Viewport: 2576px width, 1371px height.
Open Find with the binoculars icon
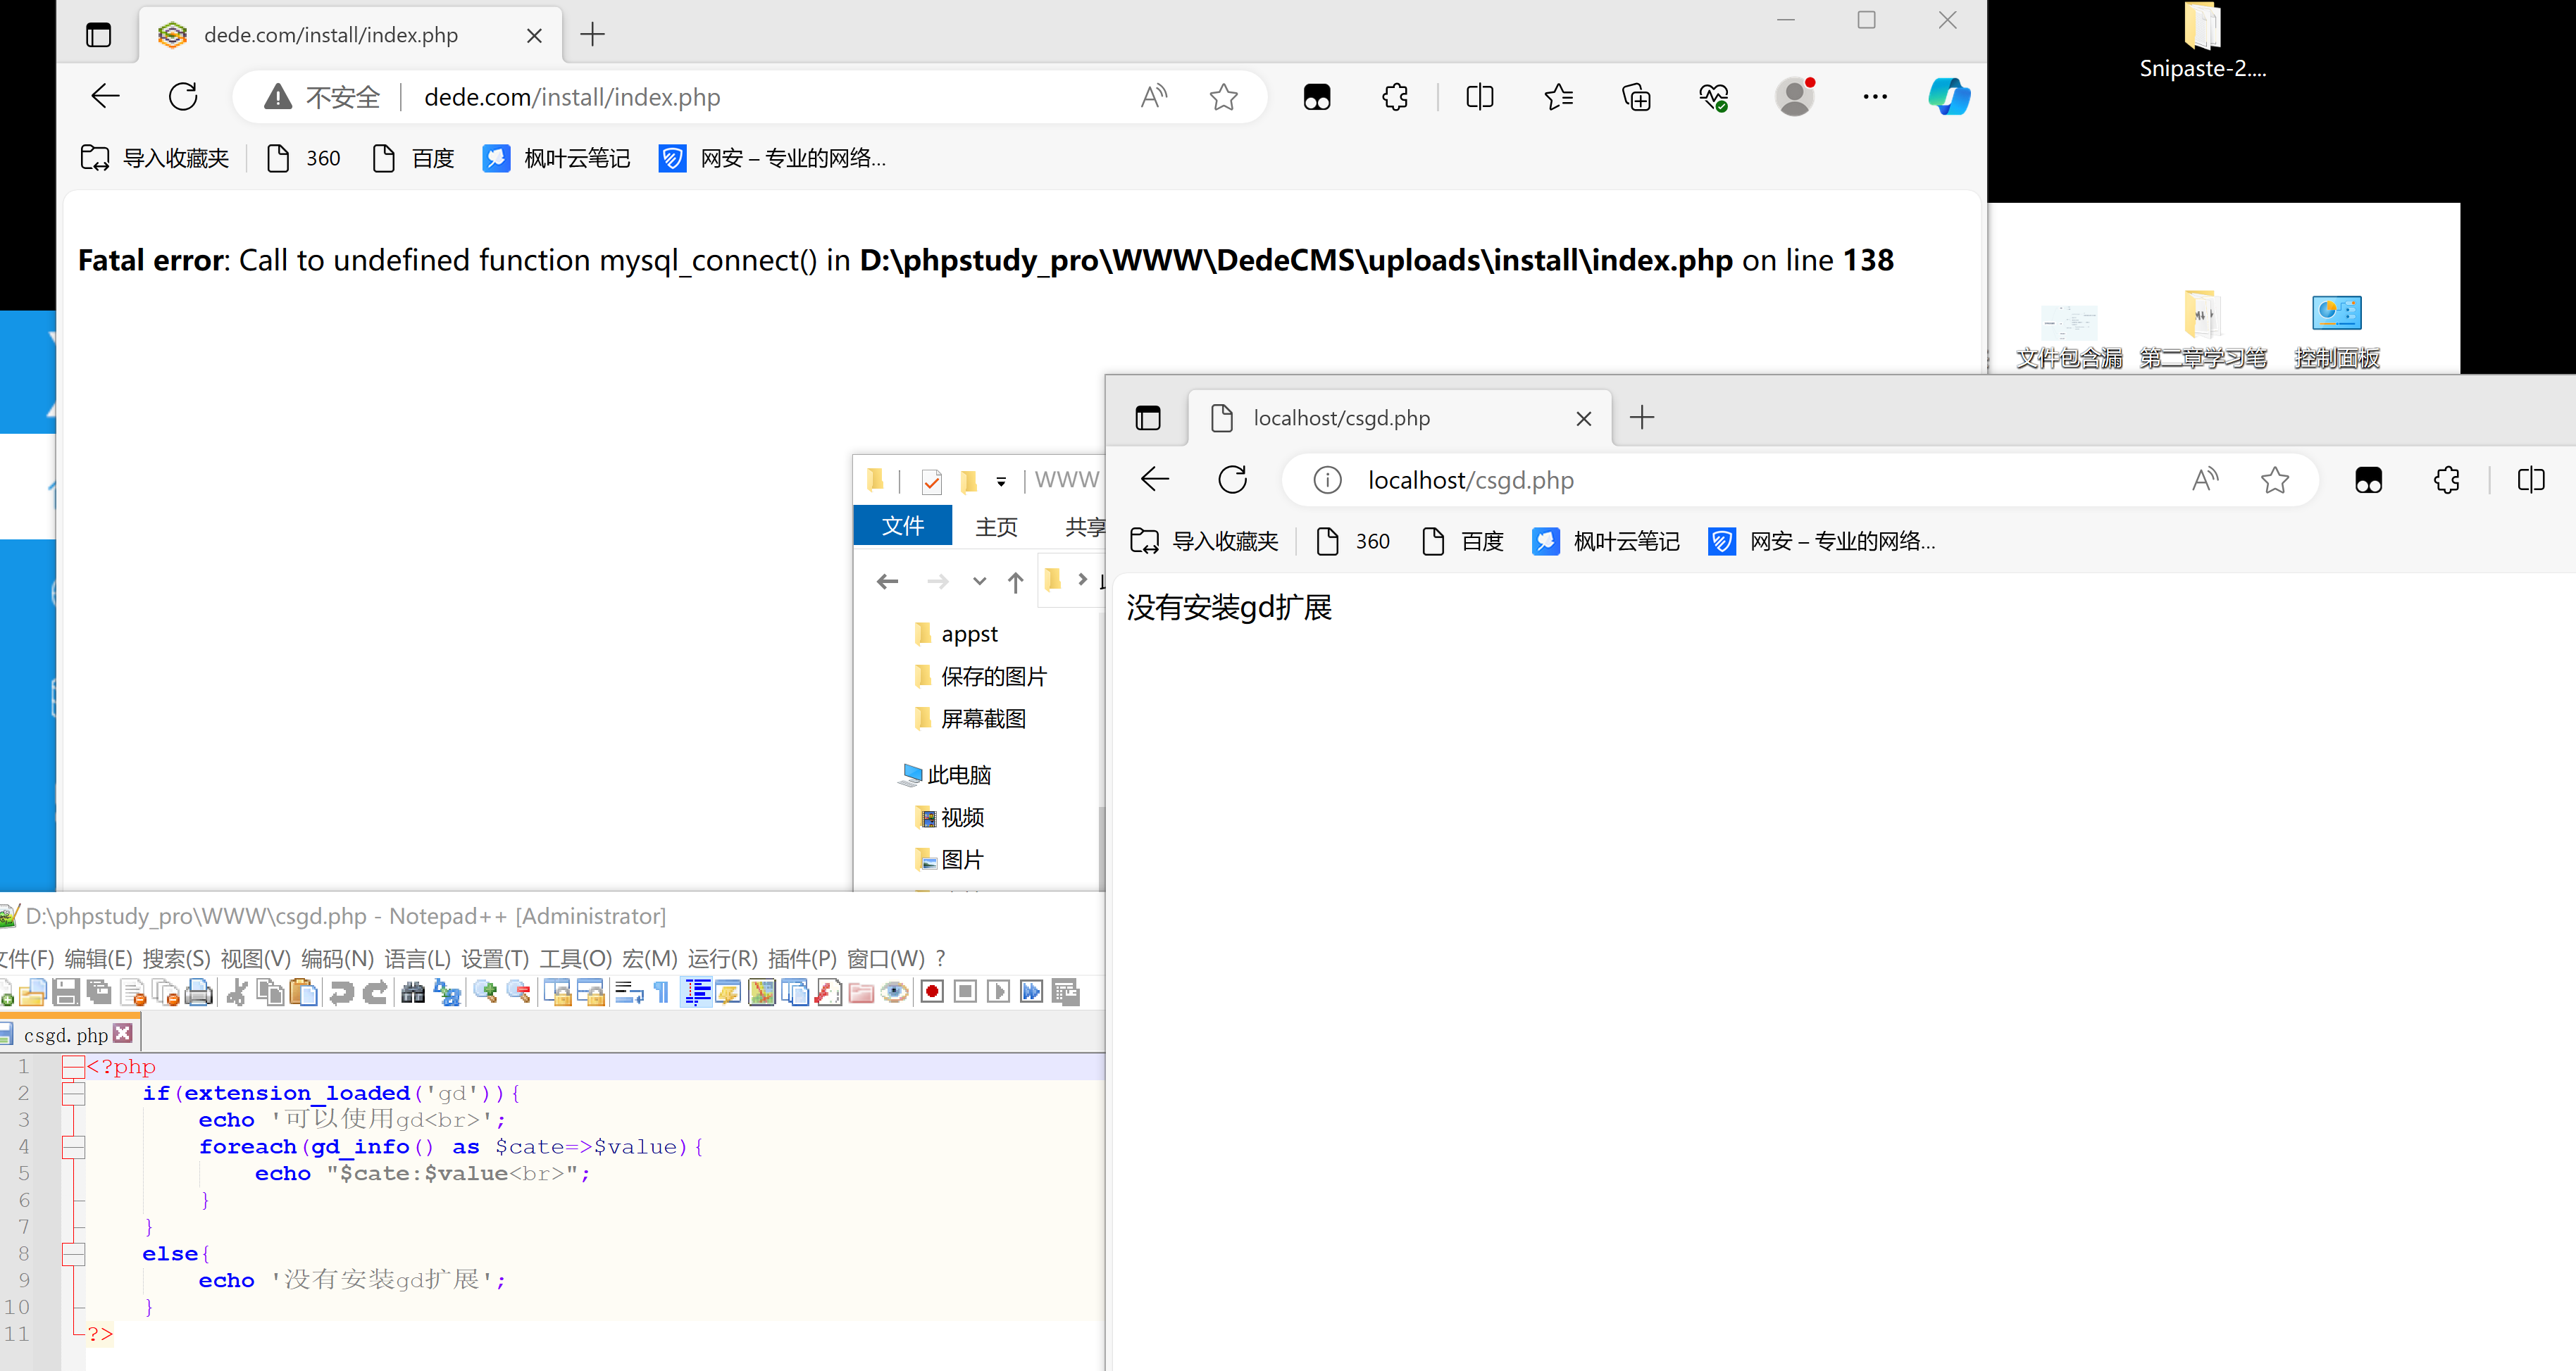pyautogui.click(x=413, y=992)
